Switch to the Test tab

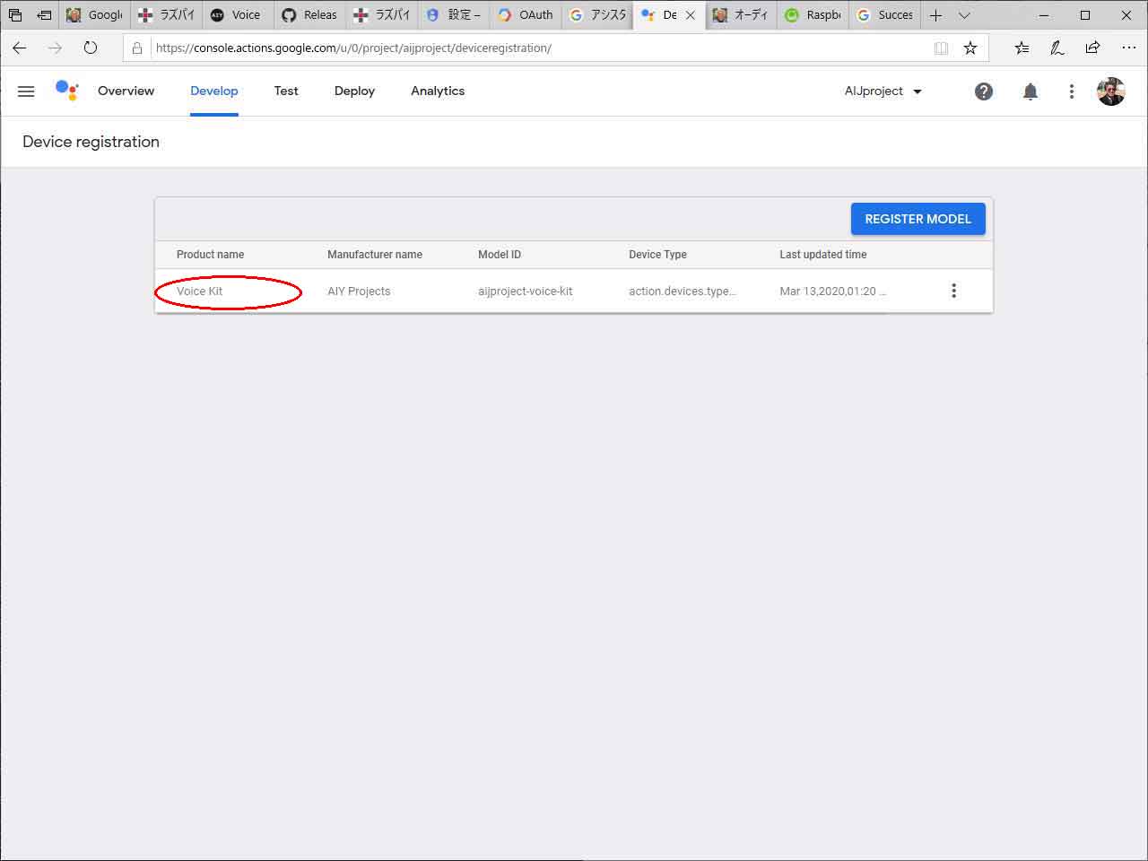point(286,91)
